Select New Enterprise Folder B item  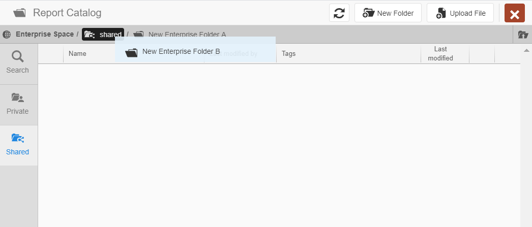[181, 51]
